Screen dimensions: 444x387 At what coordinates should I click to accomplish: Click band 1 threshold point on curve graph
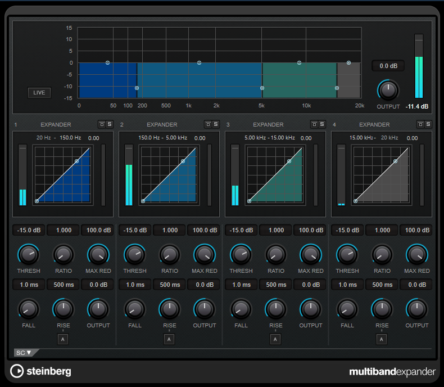point(77,161)
